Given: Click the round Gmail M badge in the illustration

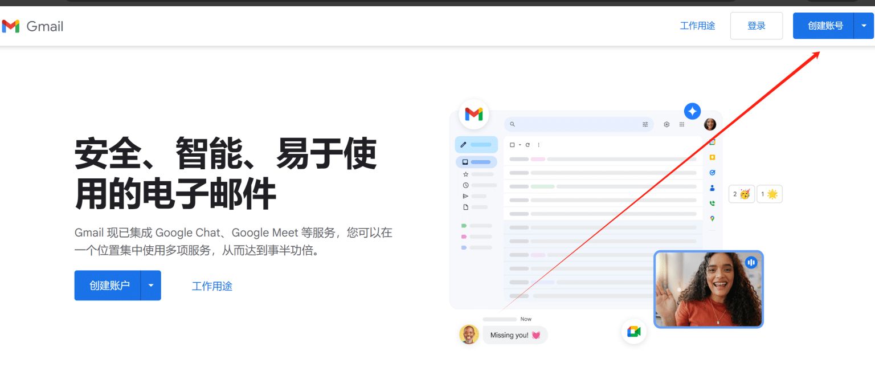Looking at the screenshot, I should point(474,114).
